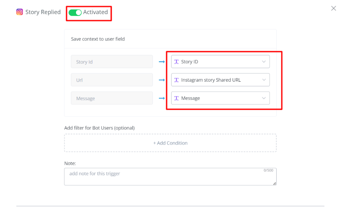The image size is (340, 208).
Task: Close the Story Replied trigger dialog
Action: [333, 8]
